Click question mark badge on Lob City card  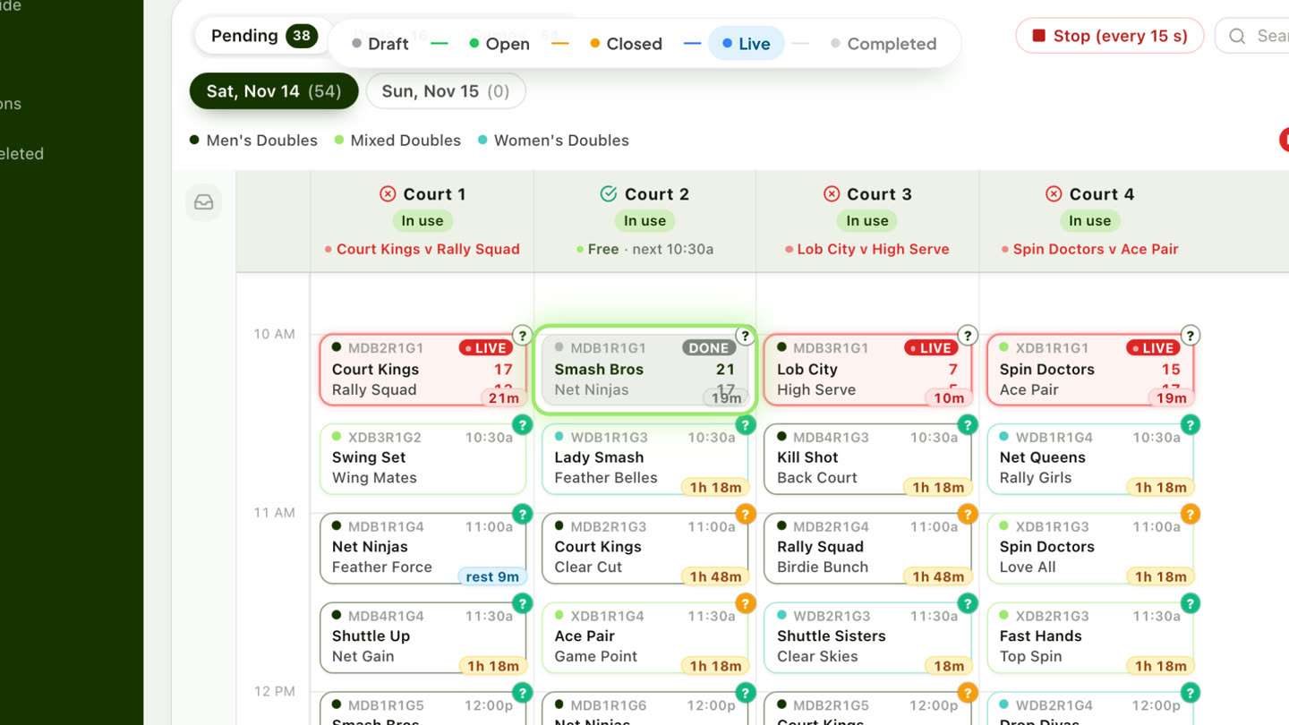pos(967,336)
